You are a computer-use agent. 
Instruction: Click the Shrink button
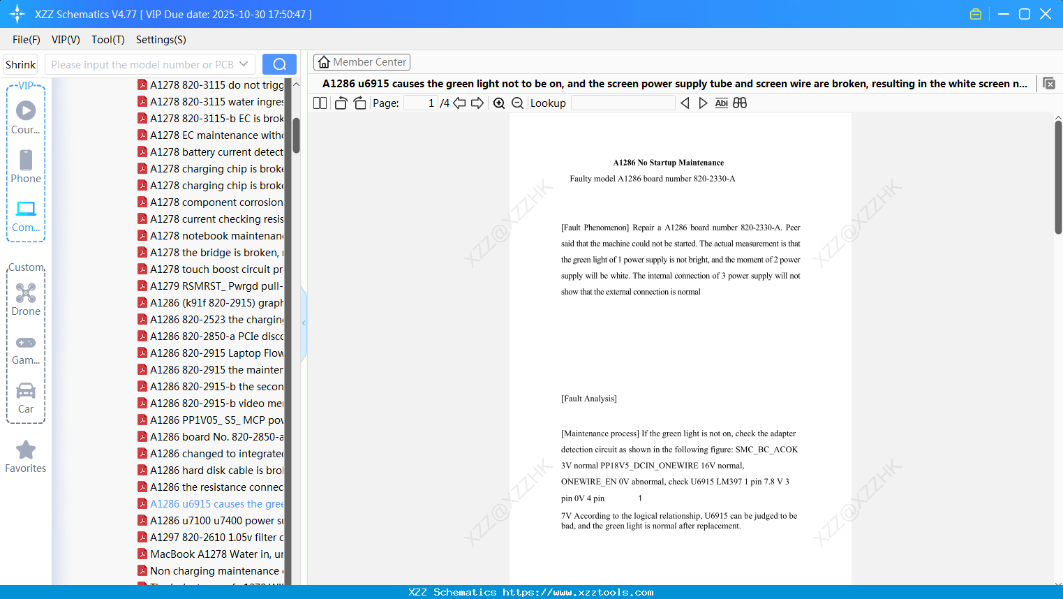coord(21,64)
